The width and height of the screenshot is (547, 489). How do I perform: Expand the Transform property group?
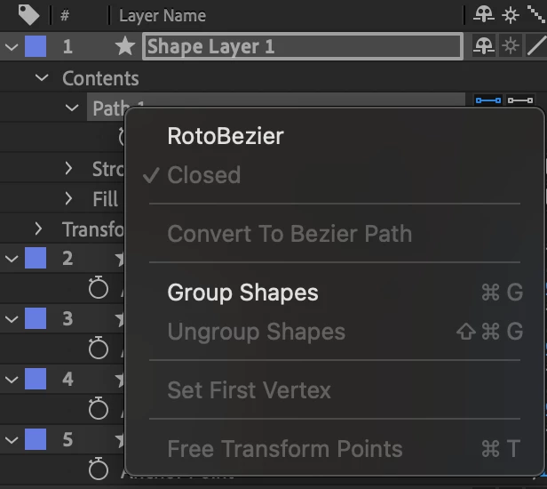click(x=38, y=229)
